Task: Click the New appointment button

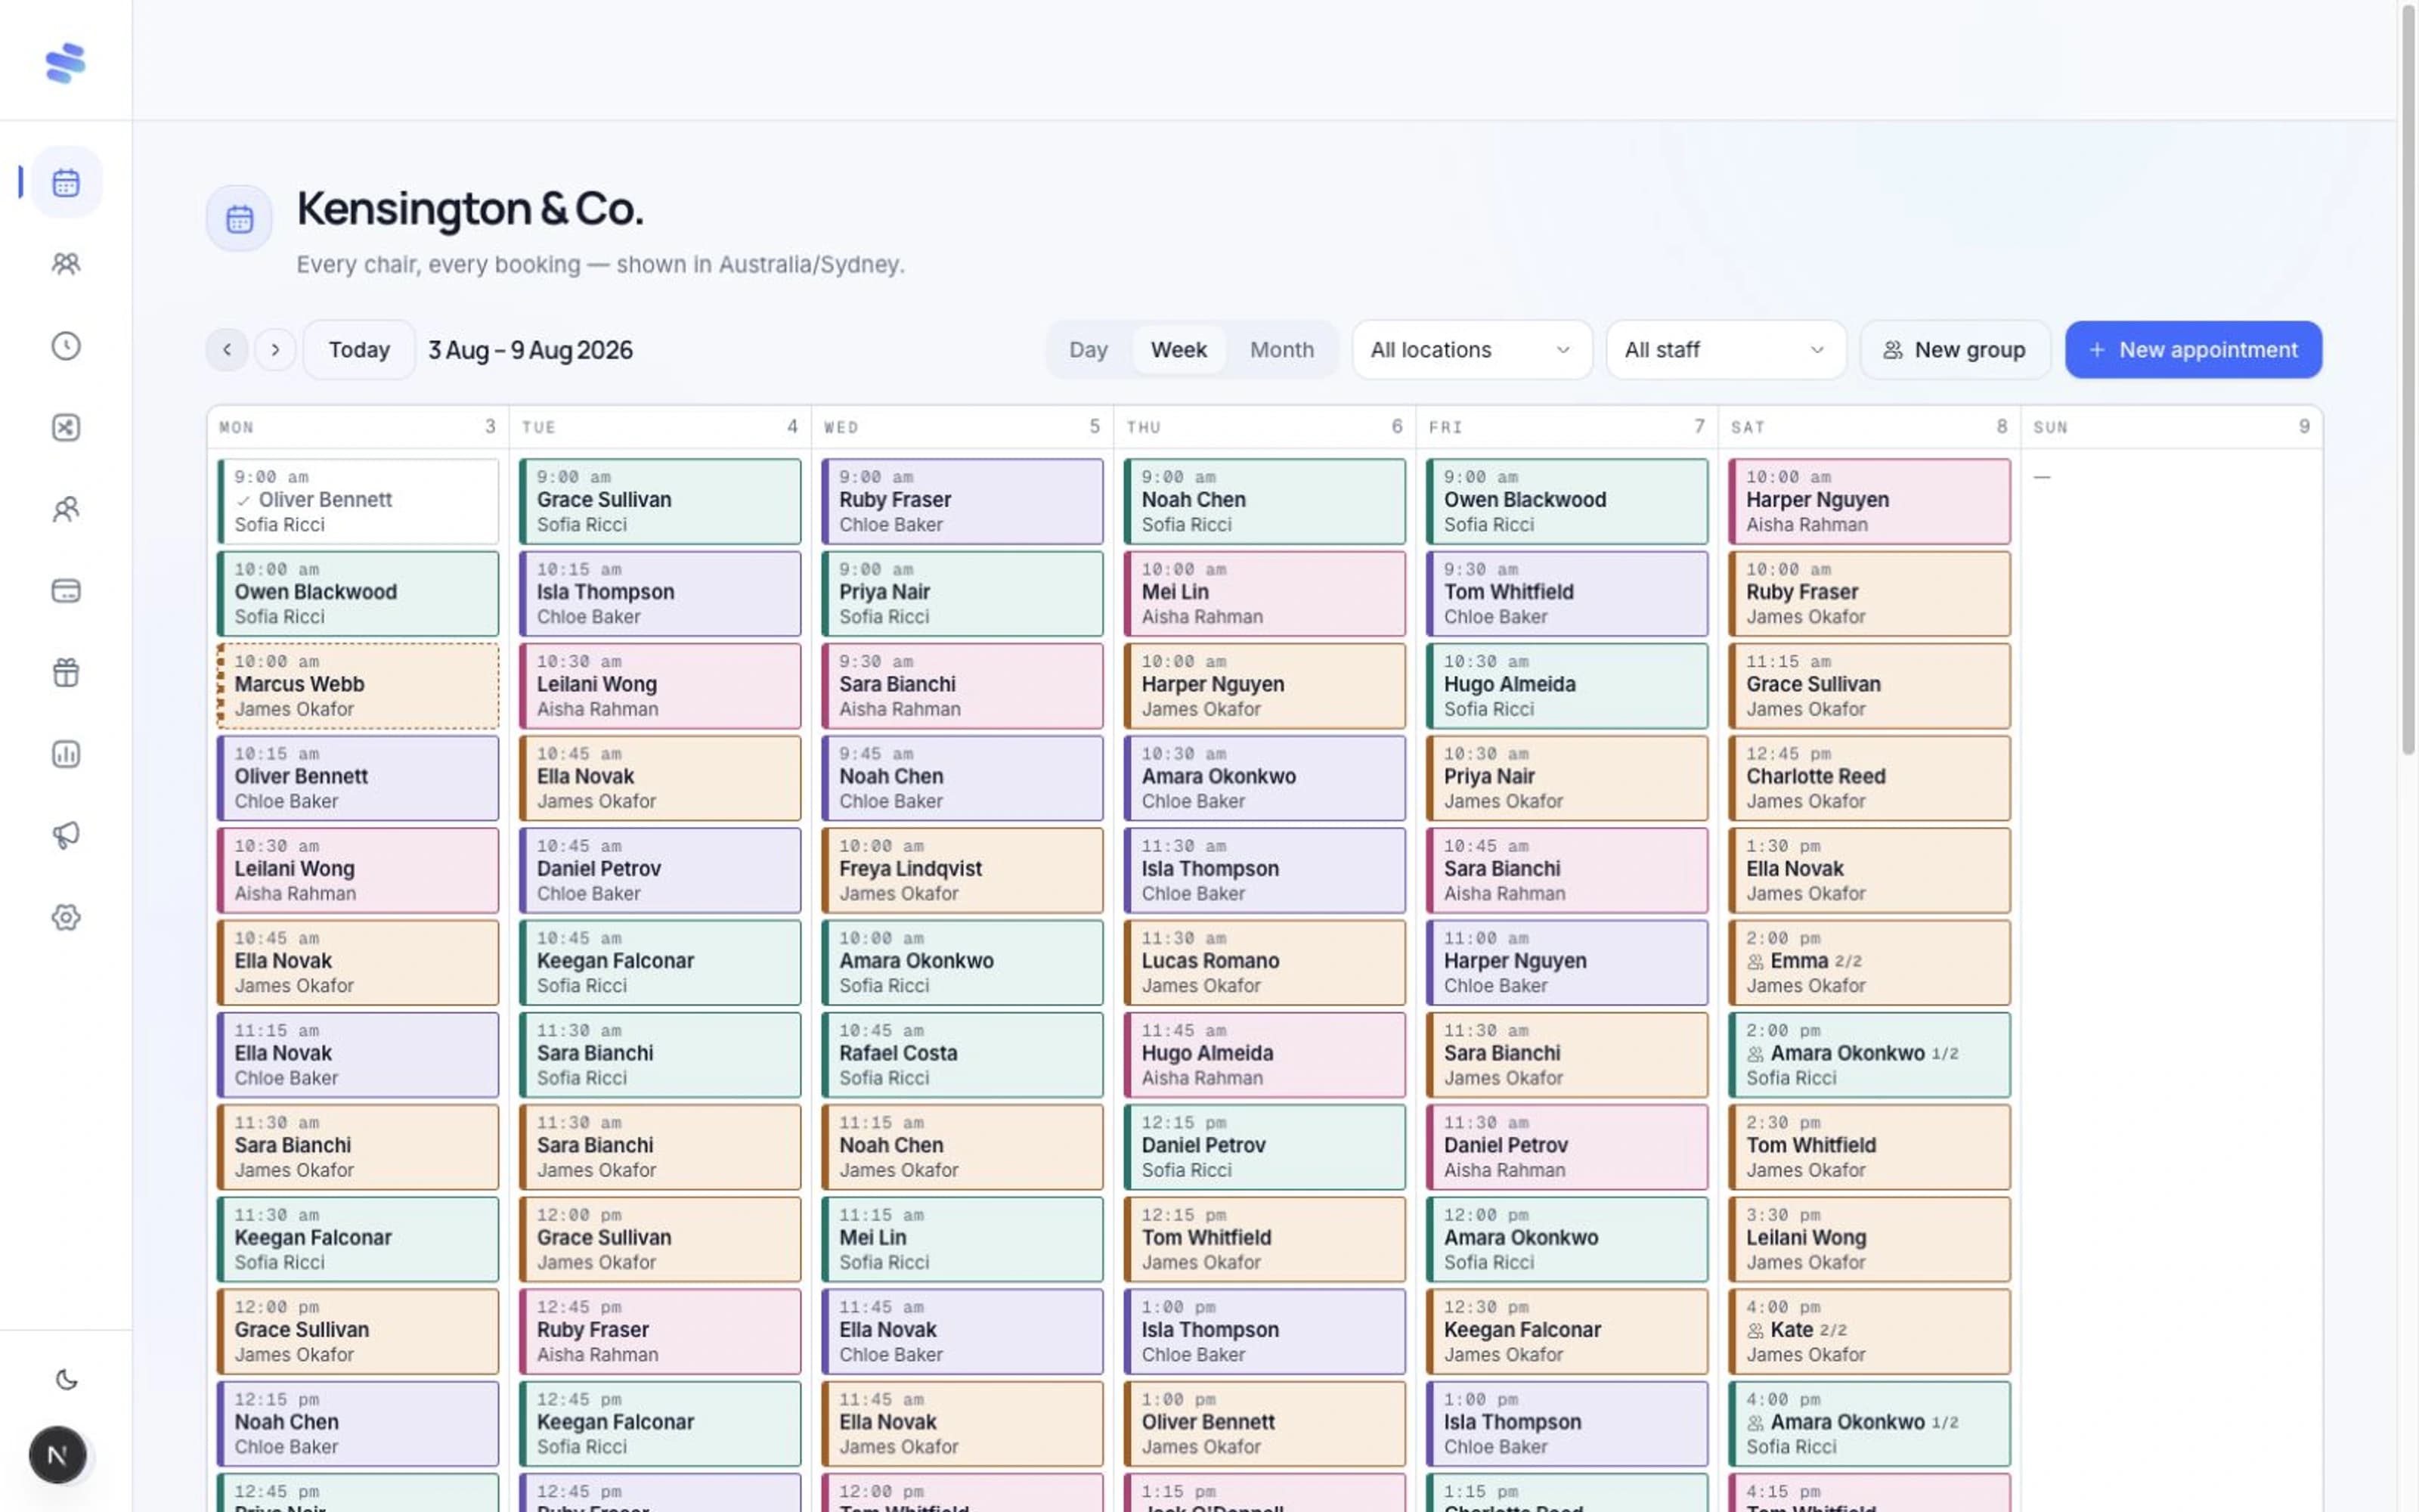Action: pyautogui.click(x=2193, y=350)
